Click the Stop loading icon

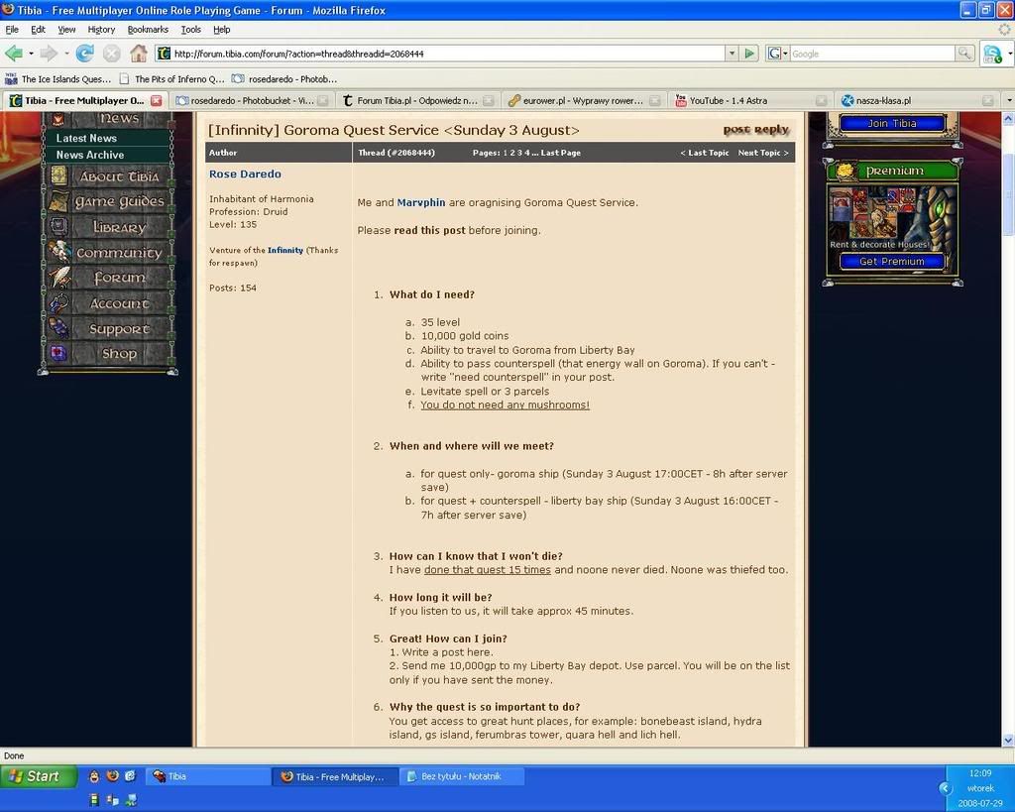pyautogui.click(x=111, y=54)
